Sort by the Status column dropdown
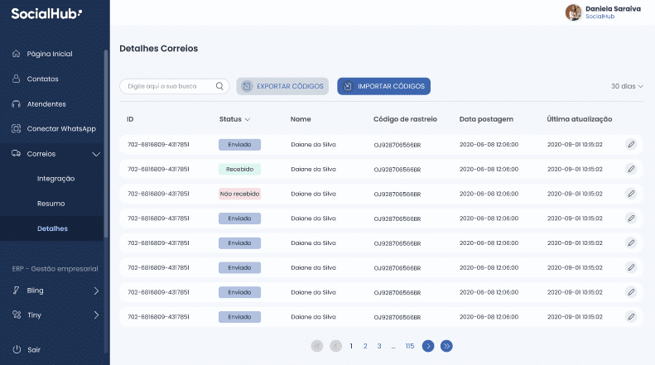Image resolution: width=655 pixels, height=365 pixels. click(x=234, y=119)
